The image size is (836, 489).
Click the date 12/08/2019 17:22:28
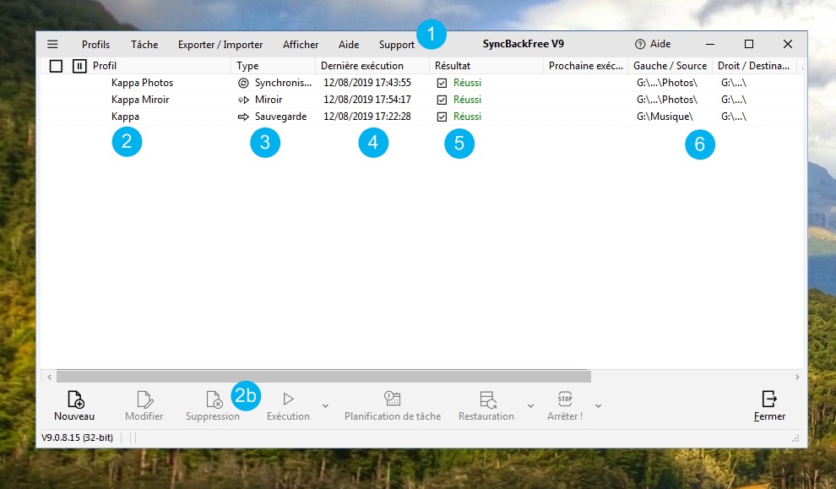pyautogui.click(x=367, y=117)
